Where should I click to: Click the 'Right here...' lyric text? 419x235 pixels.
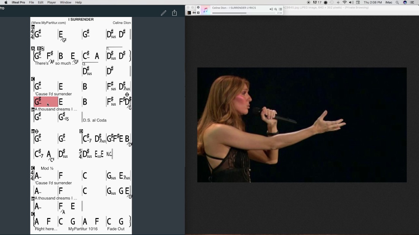click(46, 229)
